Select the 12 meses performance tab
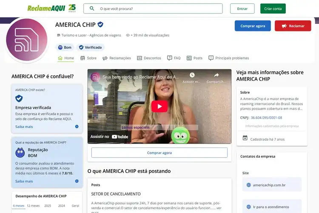This screenshot has width=319, height=213. [x=33, y=206]
